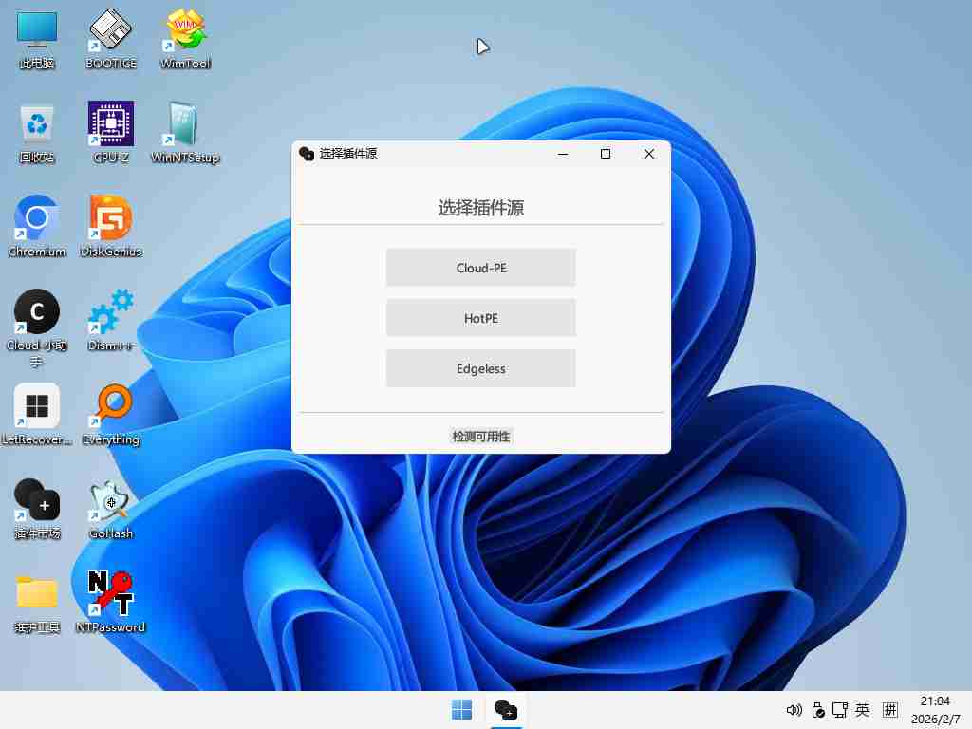Screen dimensions: 972x729
Task: Open the NTPassword desktop shortcut
Action: (111, 594)
